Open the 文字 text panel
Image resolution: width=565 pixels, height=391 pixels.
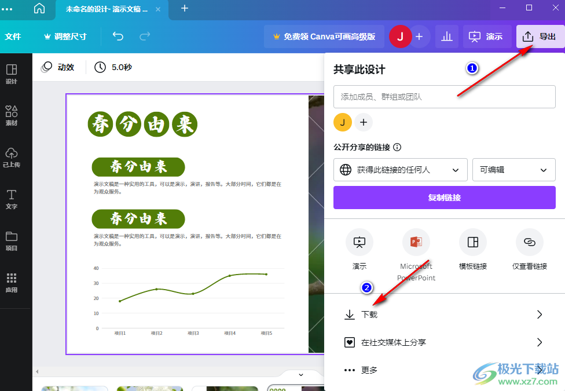[x=12, y=199]
